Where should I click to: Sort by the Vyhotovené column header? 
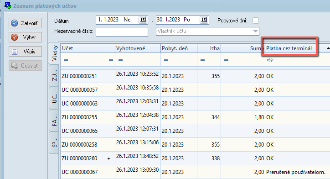138,48
